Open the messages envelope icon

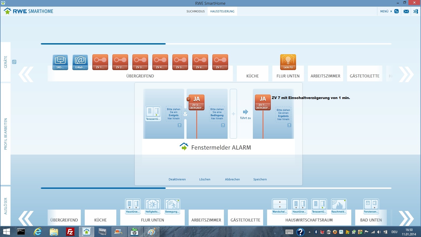406,11
